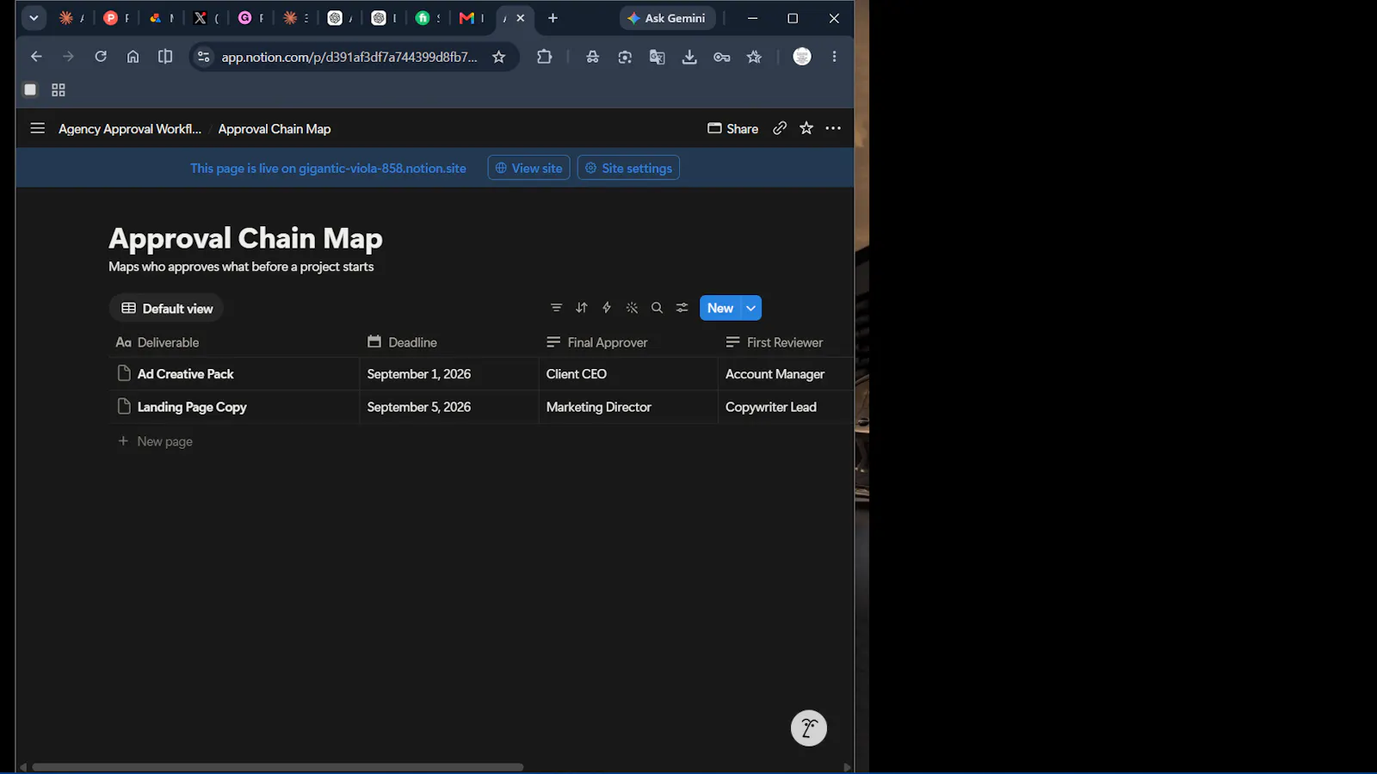Click the New button
This screenshot has height=774, width=1377.
point(720,308)
